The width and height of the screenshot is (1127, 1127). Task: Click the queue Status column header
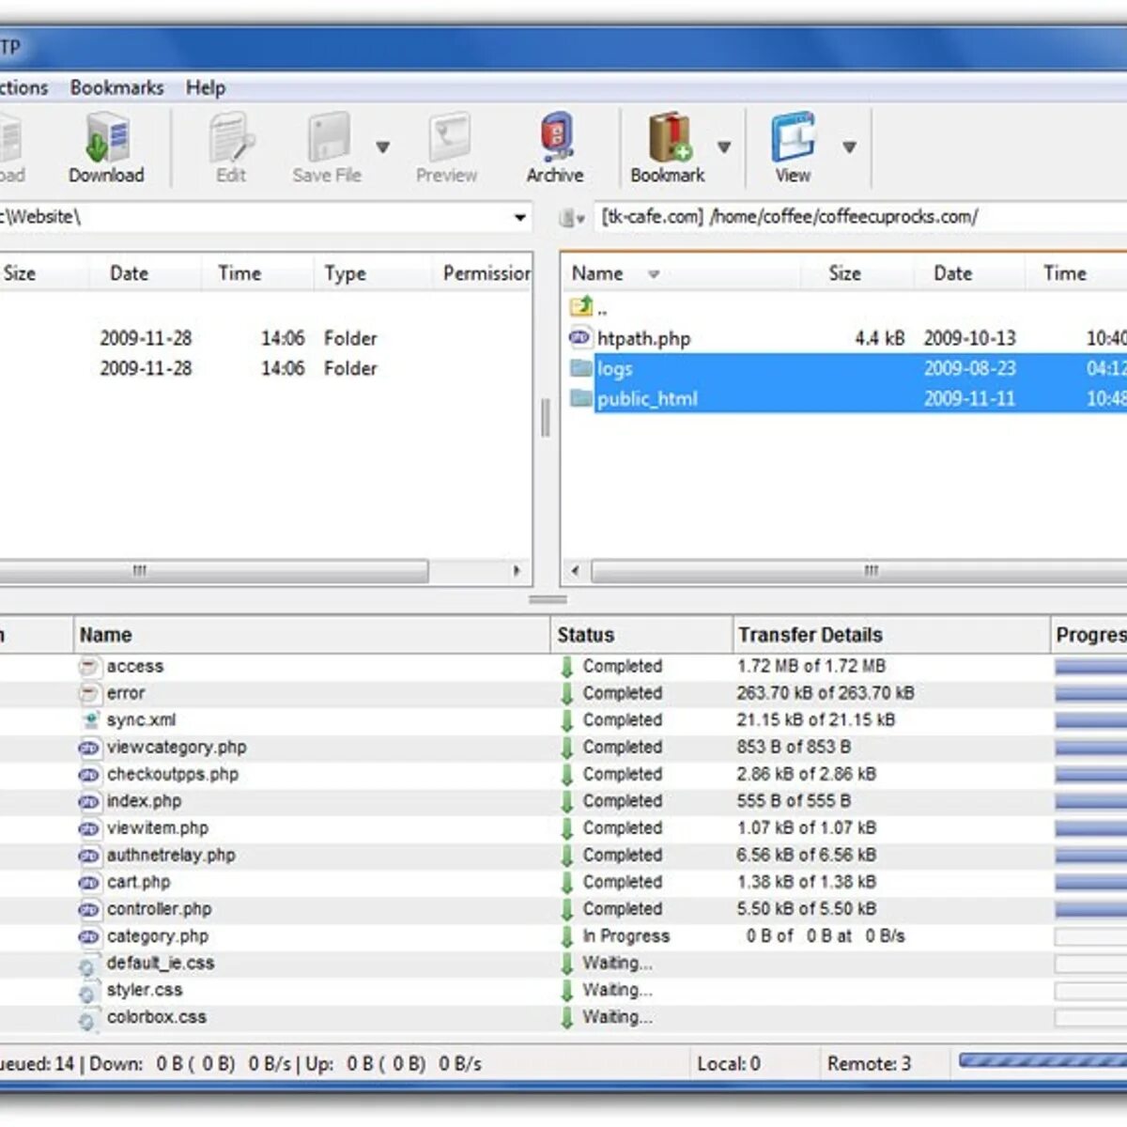pyautogui.click(x=641, y=635)
